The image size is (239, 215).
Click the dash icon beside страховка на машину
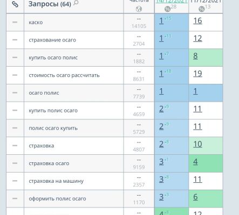click(x=15, y=181)
